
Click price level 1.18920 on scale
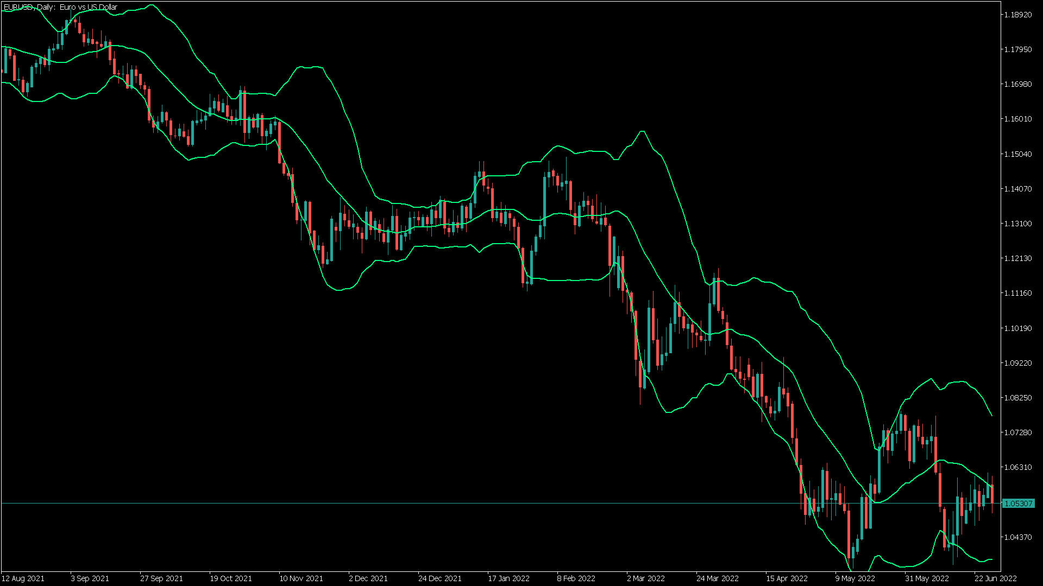click(1018, 15)
